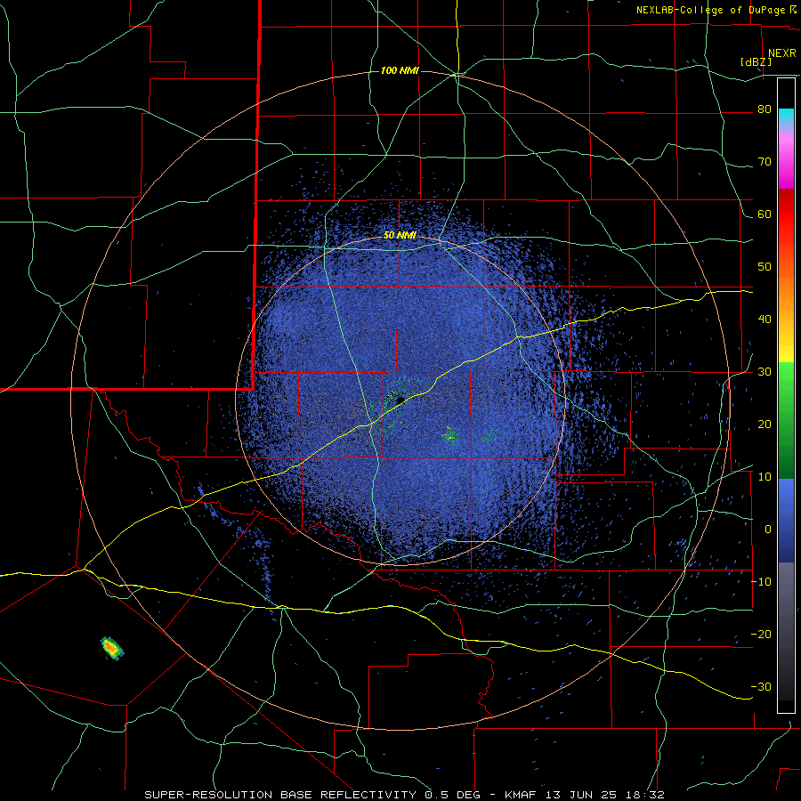Click the -30 value on dBZ scale
Image resolution: width=801 pixels, height=801 pixels.
tap(761, 686)
